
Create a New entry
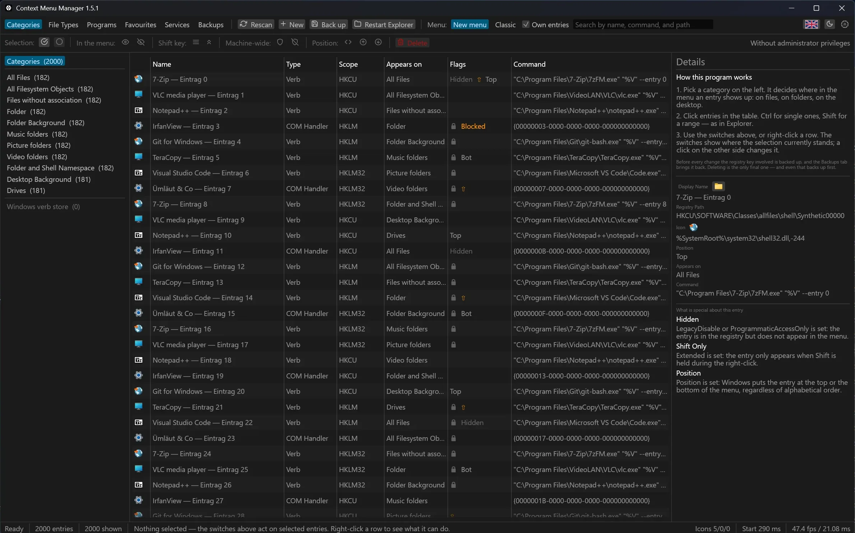[292, 24]
